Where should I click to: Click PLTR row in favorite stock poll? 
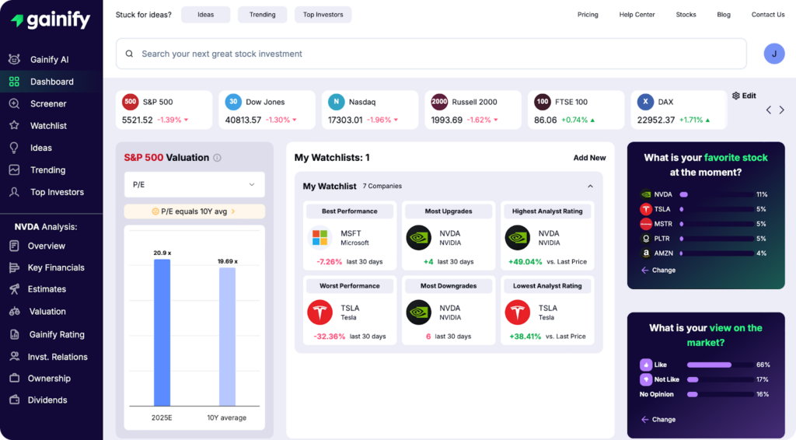703,239
